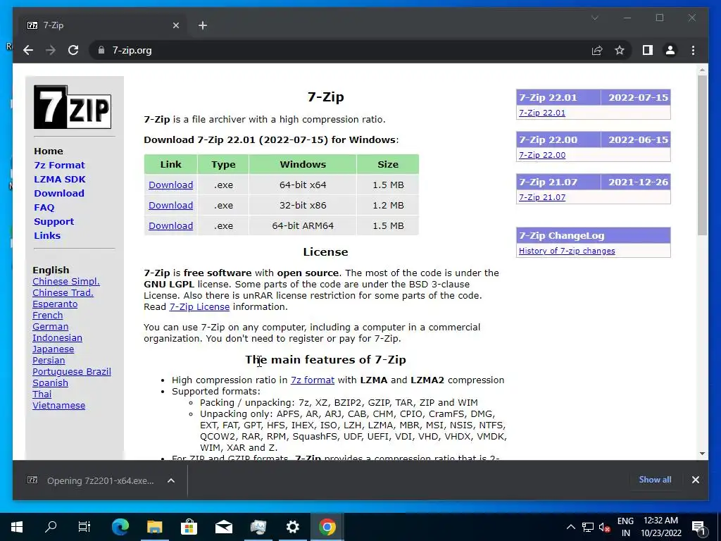Viewport: 721px width, 541px height.
Task: Open the Chrome profile icon
Action: [670, 50]
